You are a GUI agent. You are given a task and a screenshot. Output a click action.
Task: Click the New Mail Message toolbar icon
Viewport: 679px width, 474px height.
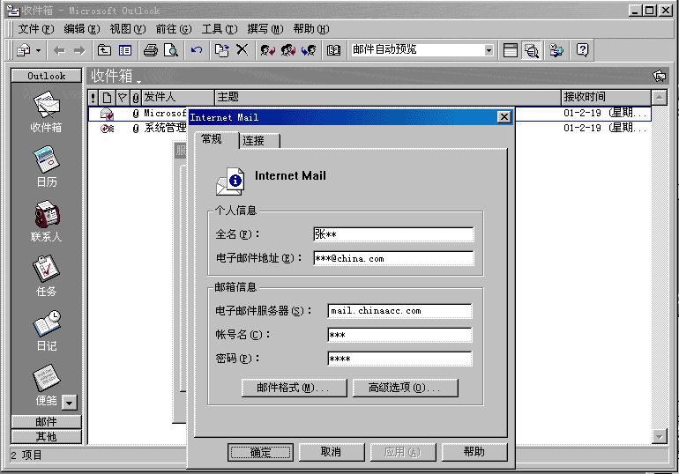tap(24, 50)
